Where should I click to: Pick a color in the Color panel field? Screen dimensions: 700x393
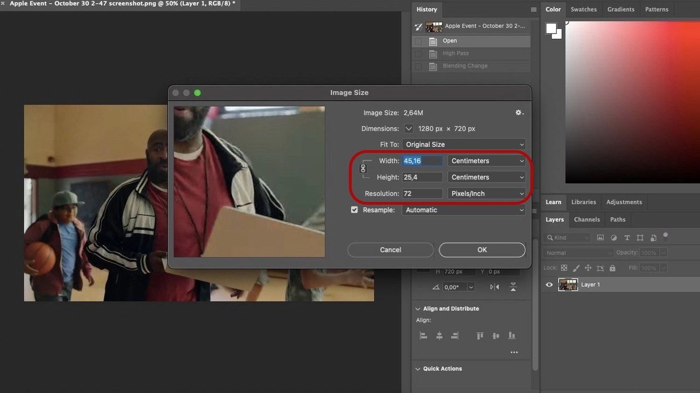632,102
